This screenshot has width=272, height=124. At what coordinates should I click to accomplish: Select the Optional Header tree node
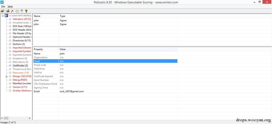[x=22, y=37]
